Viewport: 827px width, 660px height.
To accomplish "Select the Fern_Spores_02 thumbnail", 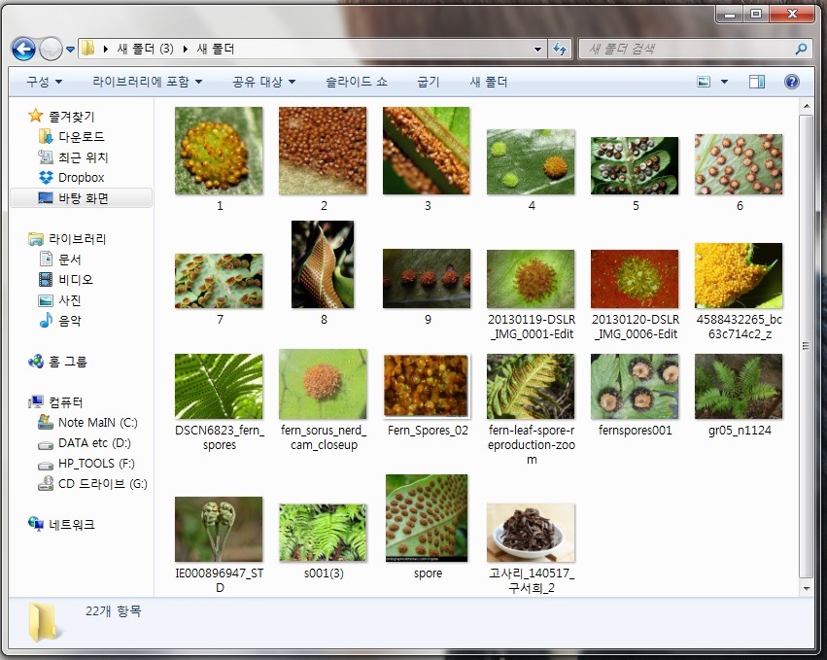I will 427,386.
